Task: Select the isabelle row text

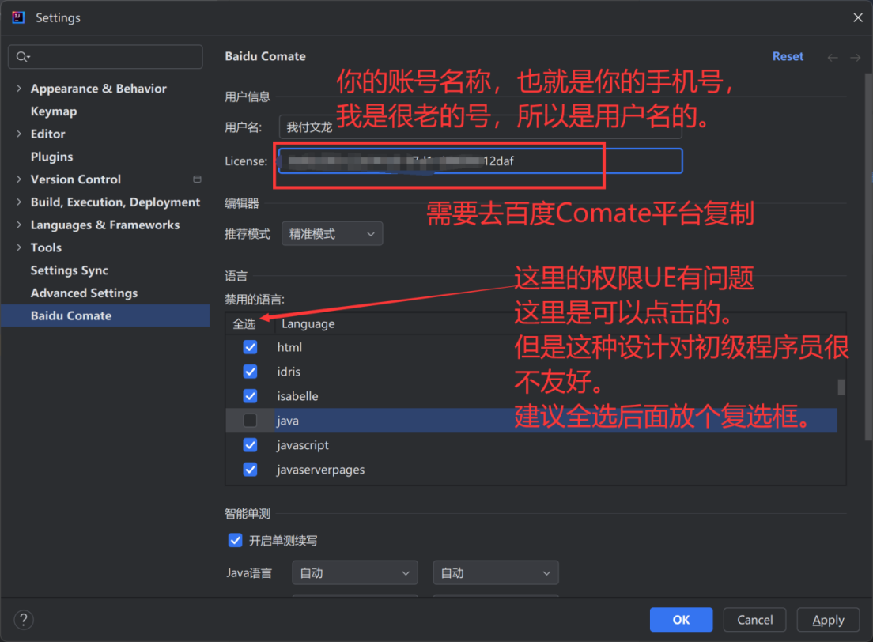Action: tap(298, 396)
